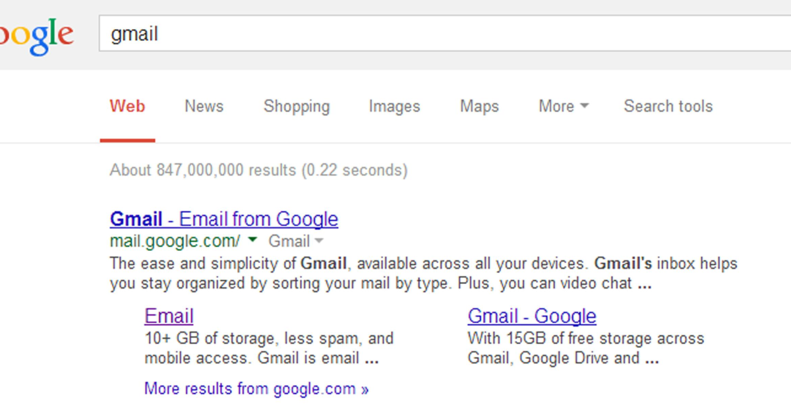Expand the green arrow next to mail.google.com
The image size is (791, 415).
251,241
